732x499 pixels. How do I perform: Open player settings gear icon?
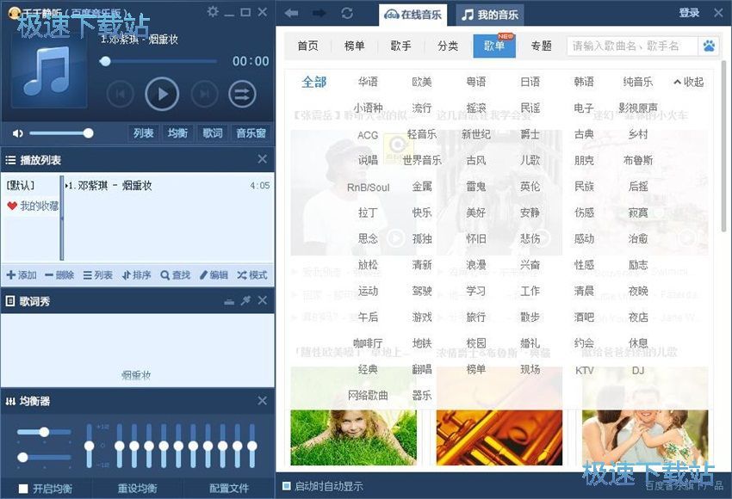tap(213, 12)
